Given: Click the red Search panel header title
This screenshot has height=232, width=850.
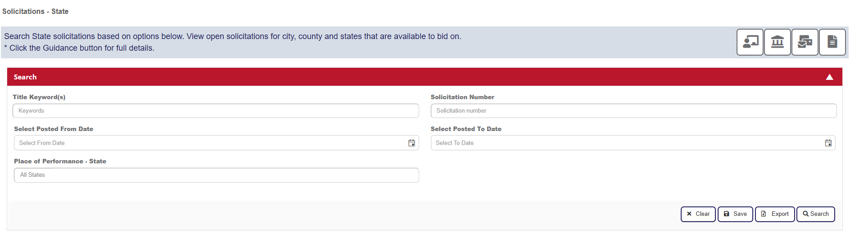Looking at the screenshot, I should point(25,77).
